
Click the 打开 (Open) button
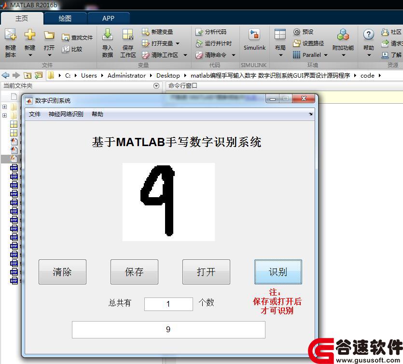(206, 272)
